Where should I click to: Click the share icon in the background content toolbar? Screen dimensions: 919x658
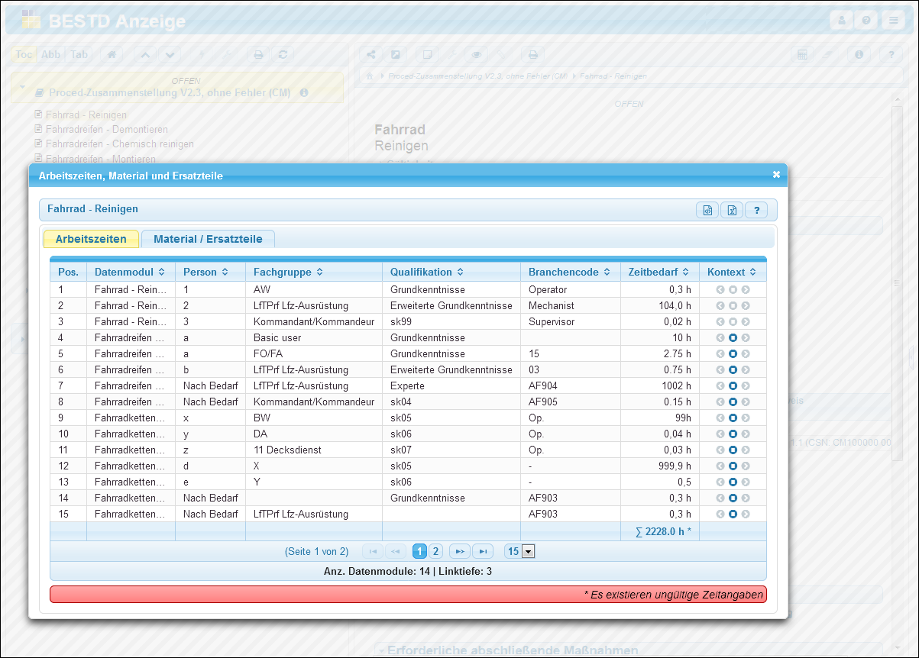[x=371, y=54]
